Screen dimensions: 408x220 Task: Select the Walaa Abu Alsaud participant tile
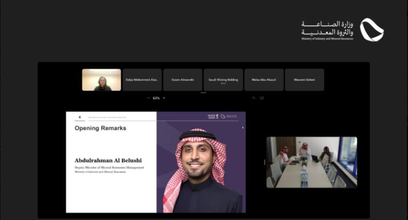pos(264,80)
